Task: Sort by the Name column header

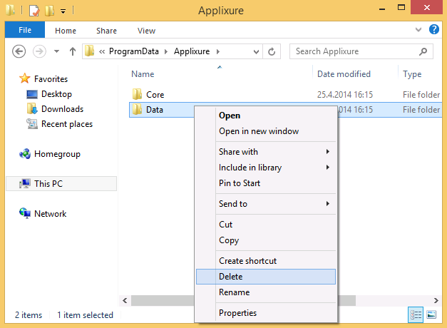Action: [x=143, y=74]
